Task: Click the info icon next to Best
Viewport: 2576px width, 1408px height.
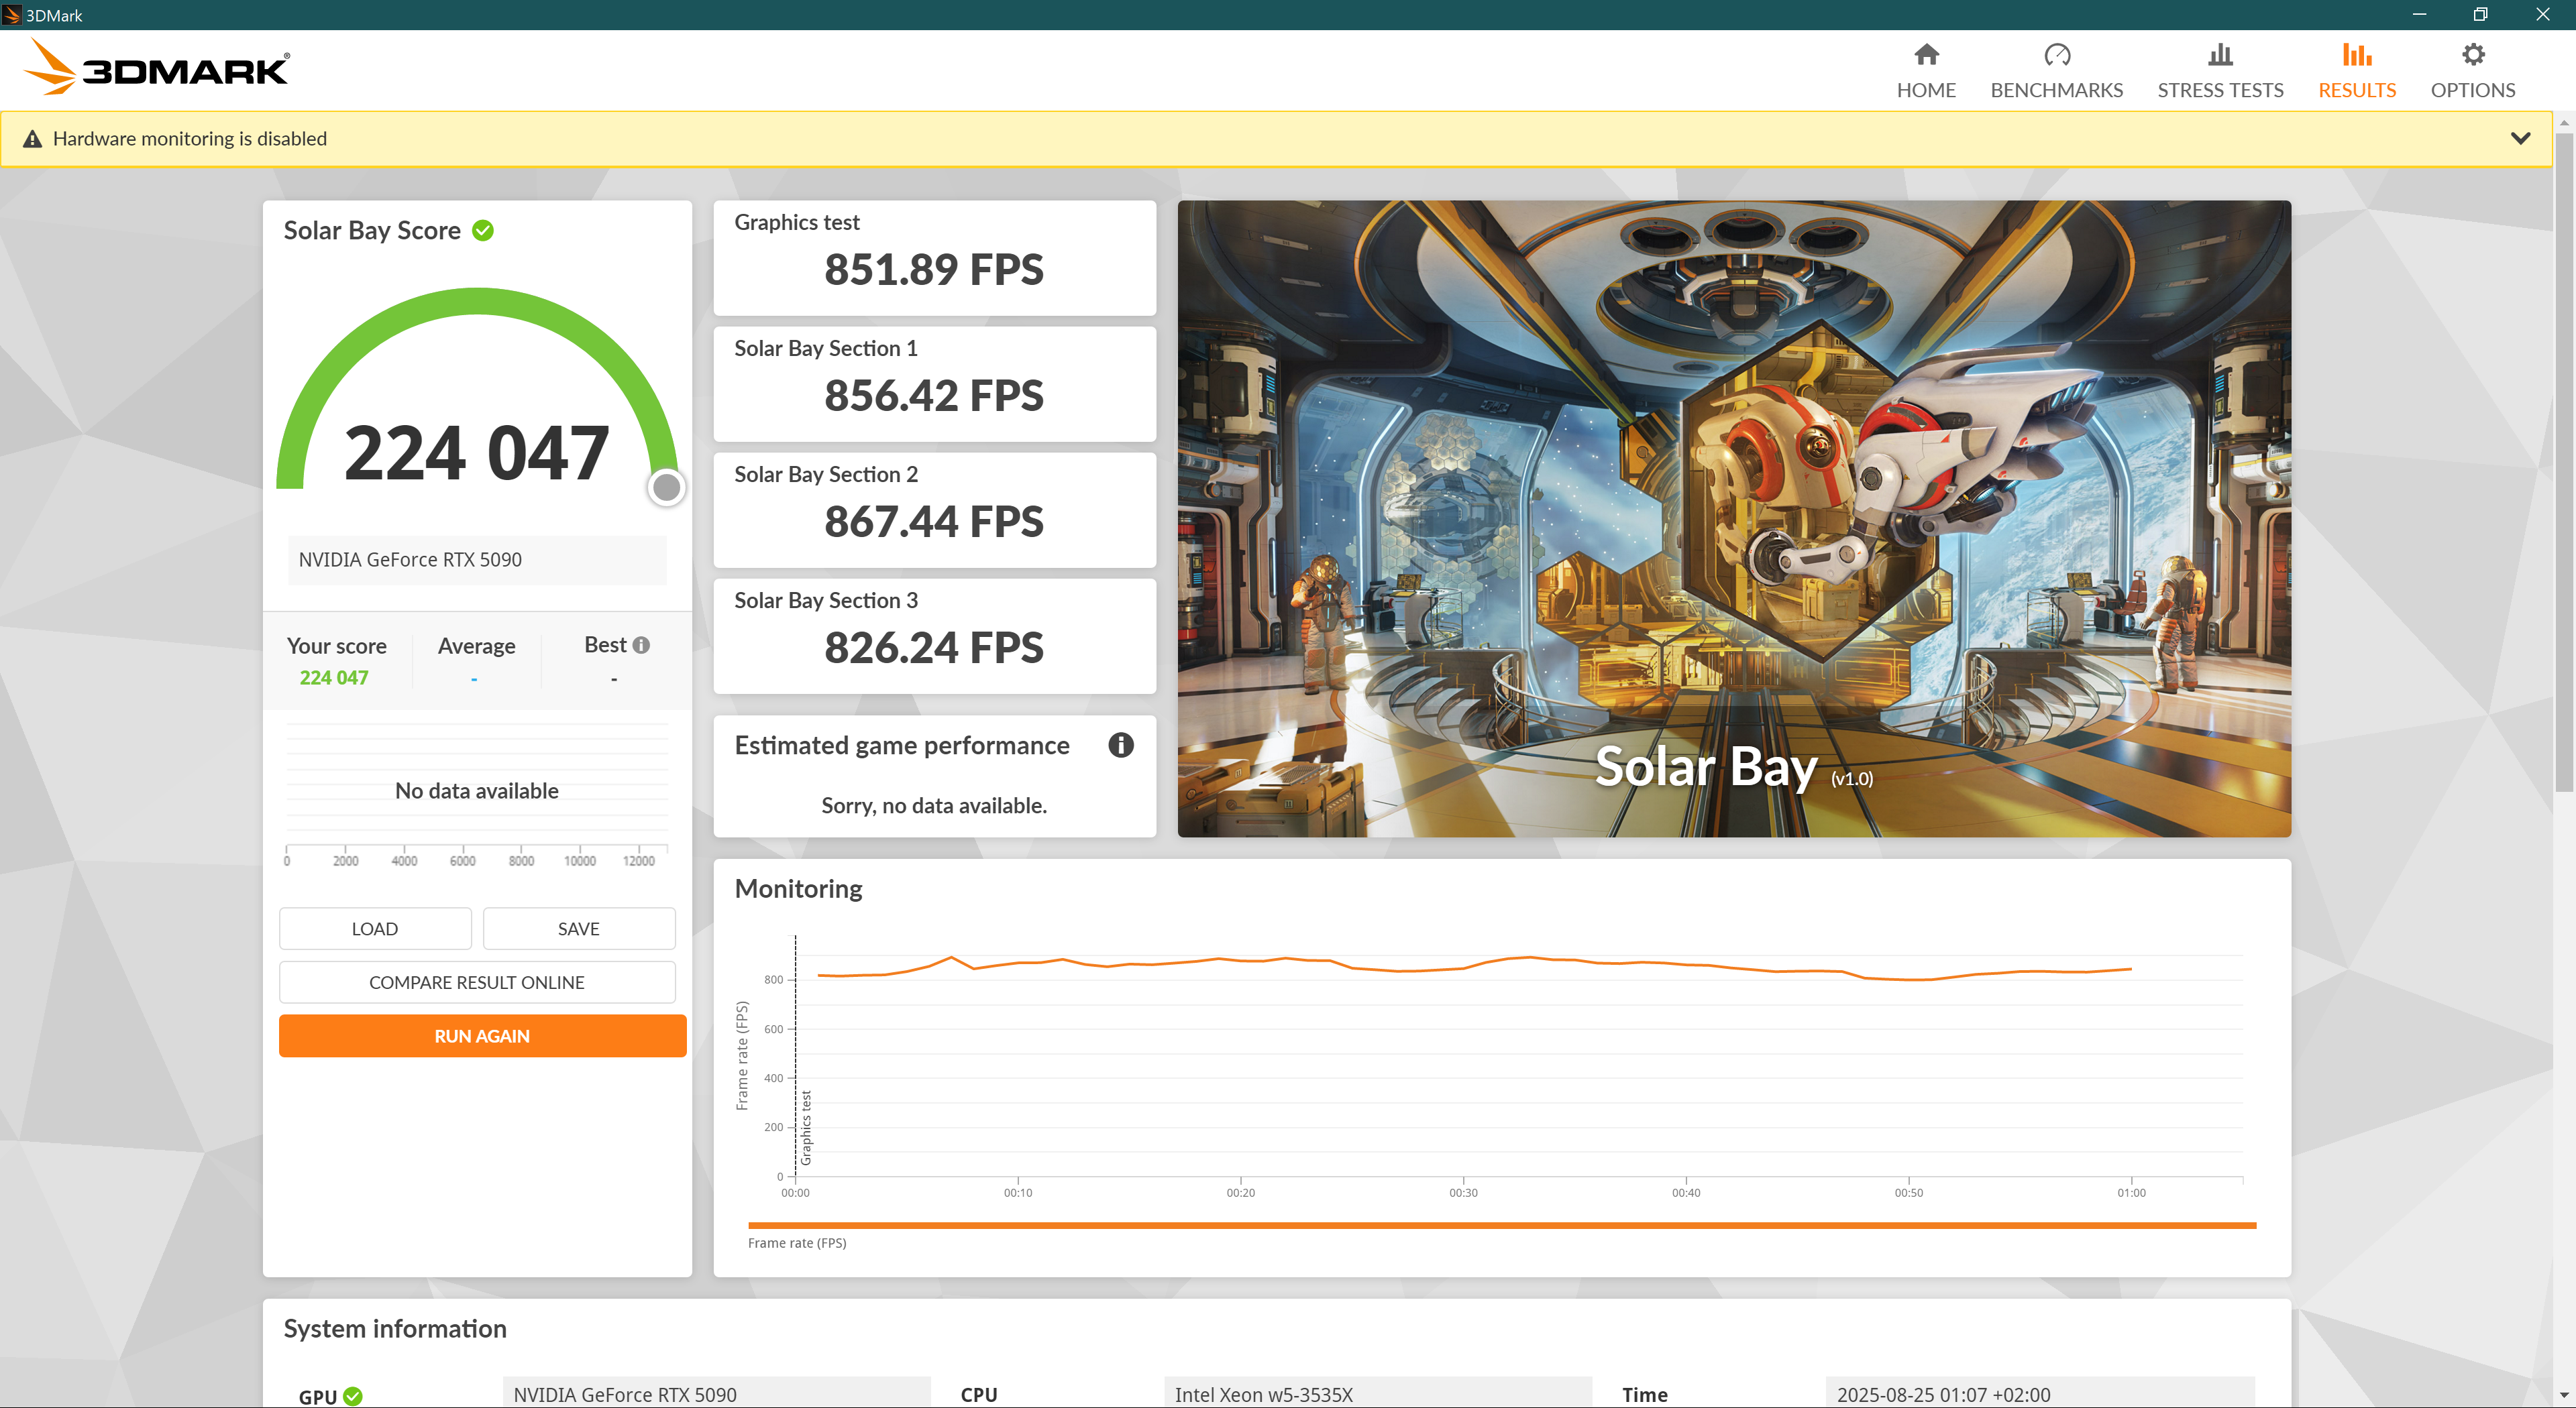Action: point(641,646)
